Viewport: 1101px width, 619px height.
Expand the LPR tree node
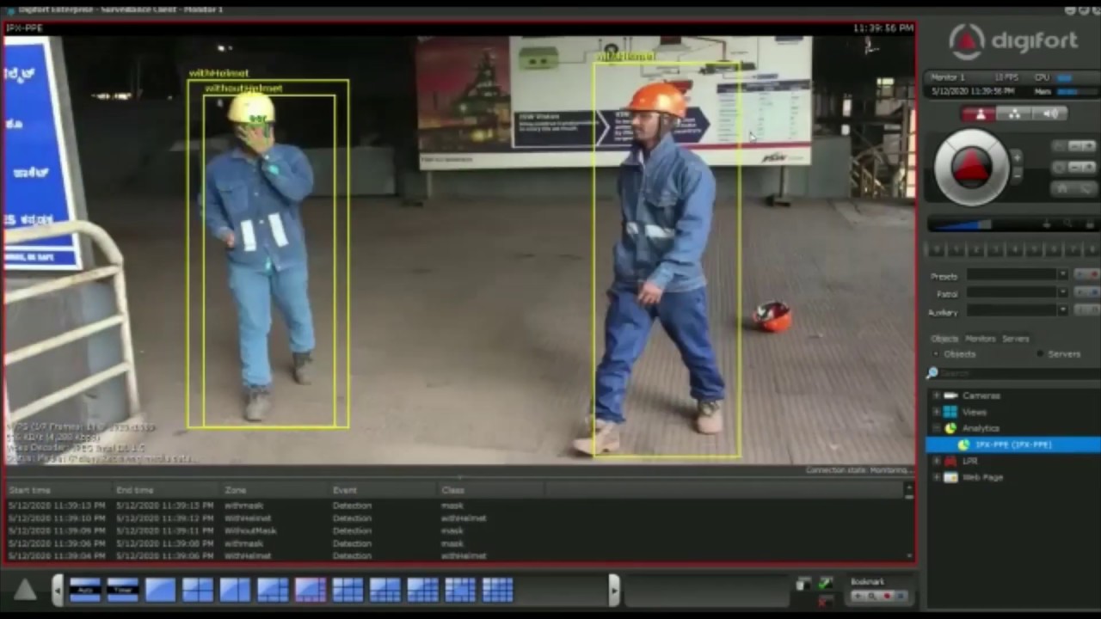pos(937,461)
